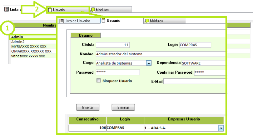Focus the Login field containing COMPRAS
The width and height of the screenshot is (253, 138).
195,45
